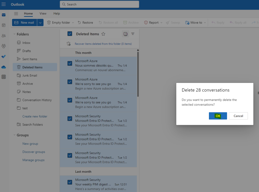This screenshot has height=192, width=259.
Task: Open the Groups app icon in the sidebar
Action: [4, 46]
